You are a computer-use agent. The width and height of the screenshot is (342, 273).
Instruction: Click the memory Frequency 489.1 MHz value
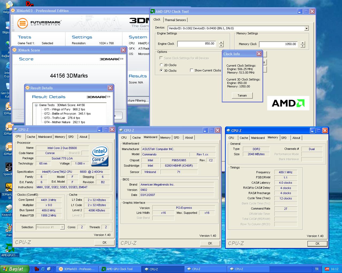[x=286, y=172]
